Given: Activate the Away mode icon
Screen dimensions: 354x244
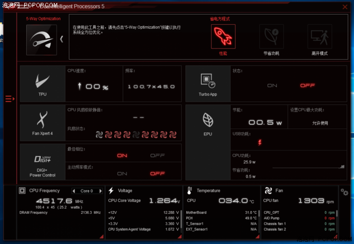Looking at the screenshot, I should 320,36.
